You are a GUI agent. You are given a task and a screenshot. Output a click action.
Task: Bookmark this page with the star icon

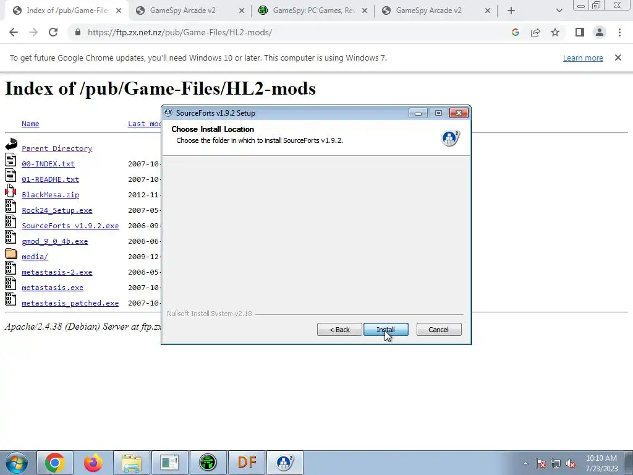coord(555,32)
